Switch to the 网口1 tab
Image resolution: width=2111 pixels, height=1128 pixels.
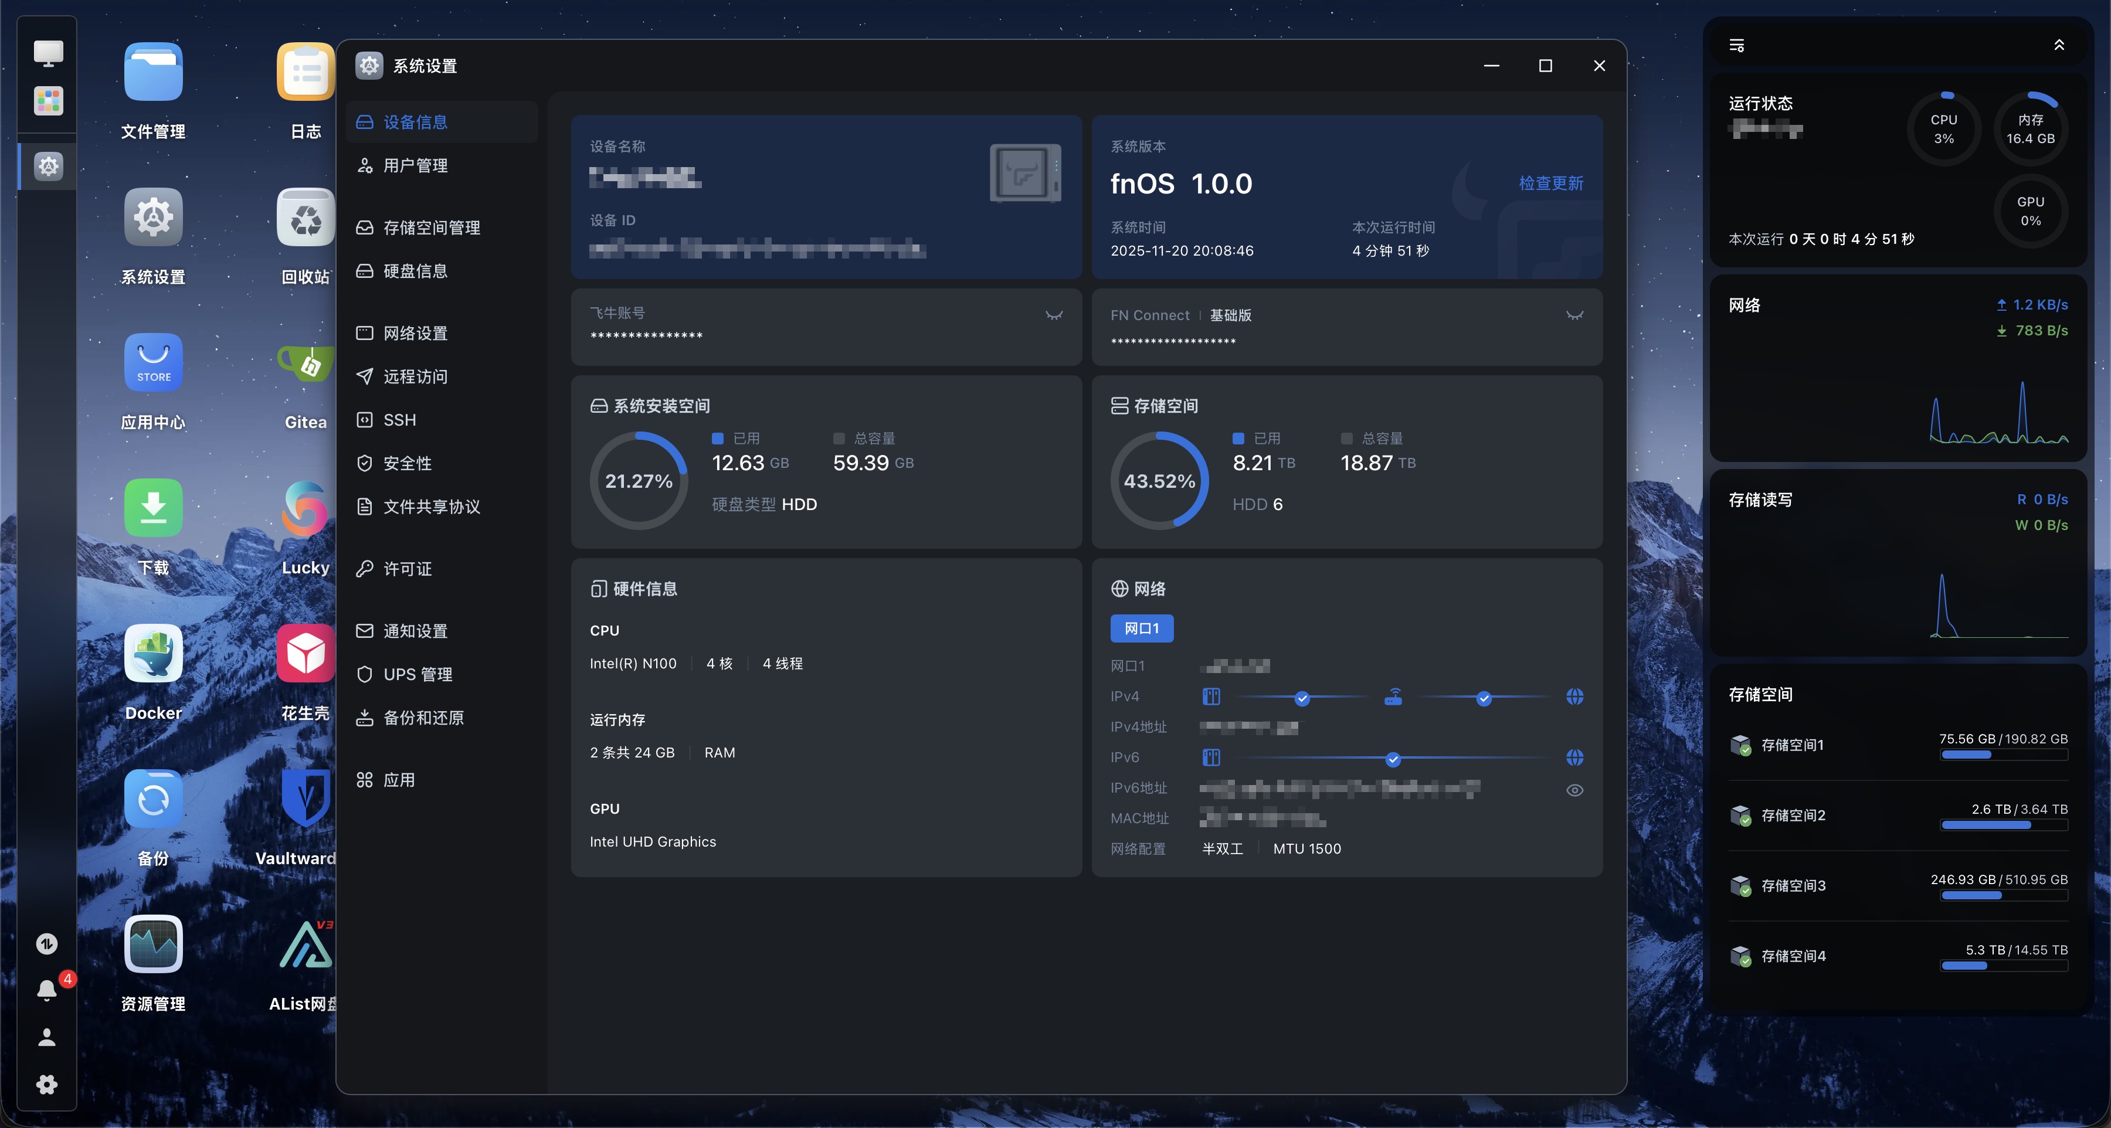point(1142,628)
